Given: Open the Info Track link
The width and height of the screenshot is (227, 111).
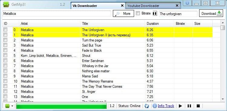Looking at the screenshot, I should [166, 106].
